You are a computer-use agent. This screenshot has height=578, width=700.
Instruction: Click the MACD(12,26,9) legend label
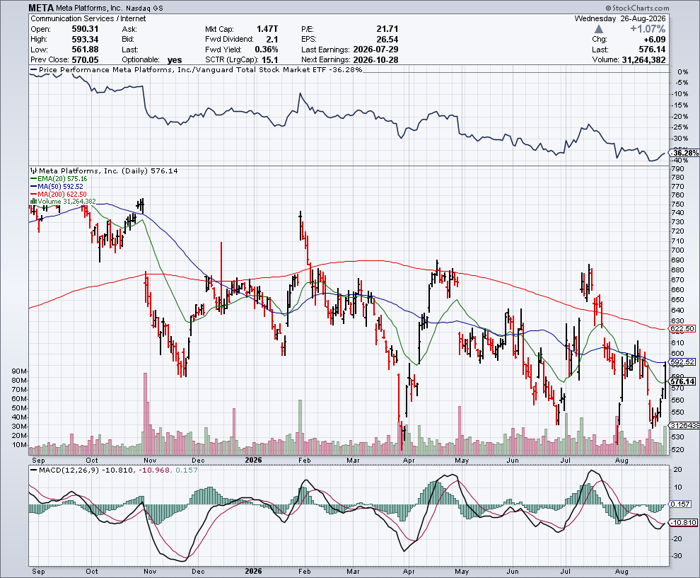click(x=69, y=470)
